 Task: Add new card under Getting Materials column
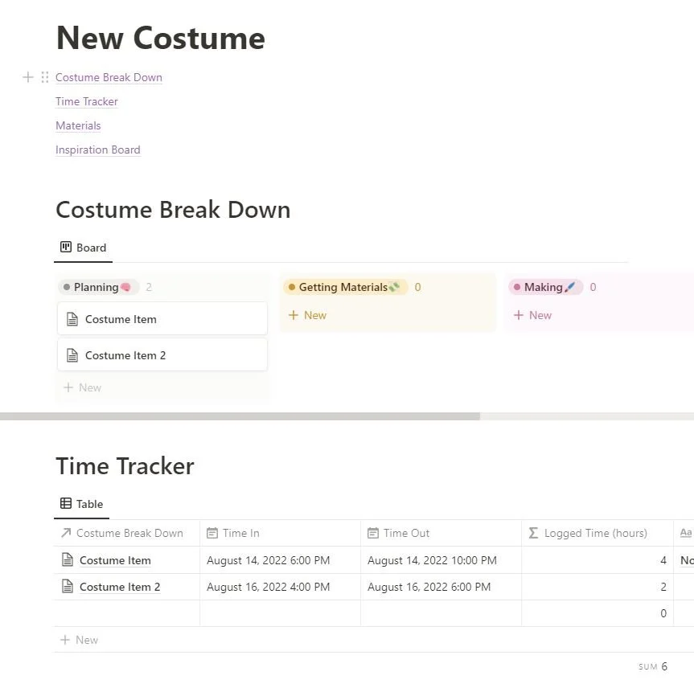tap(308, 315)
